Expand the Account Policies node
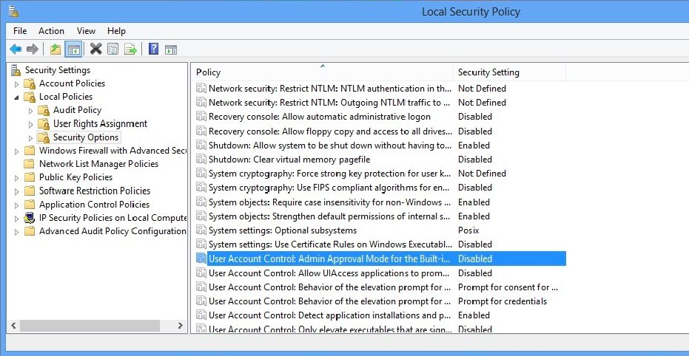The width and height of the screenshot is (689, 356). click(x=17, y=83)
